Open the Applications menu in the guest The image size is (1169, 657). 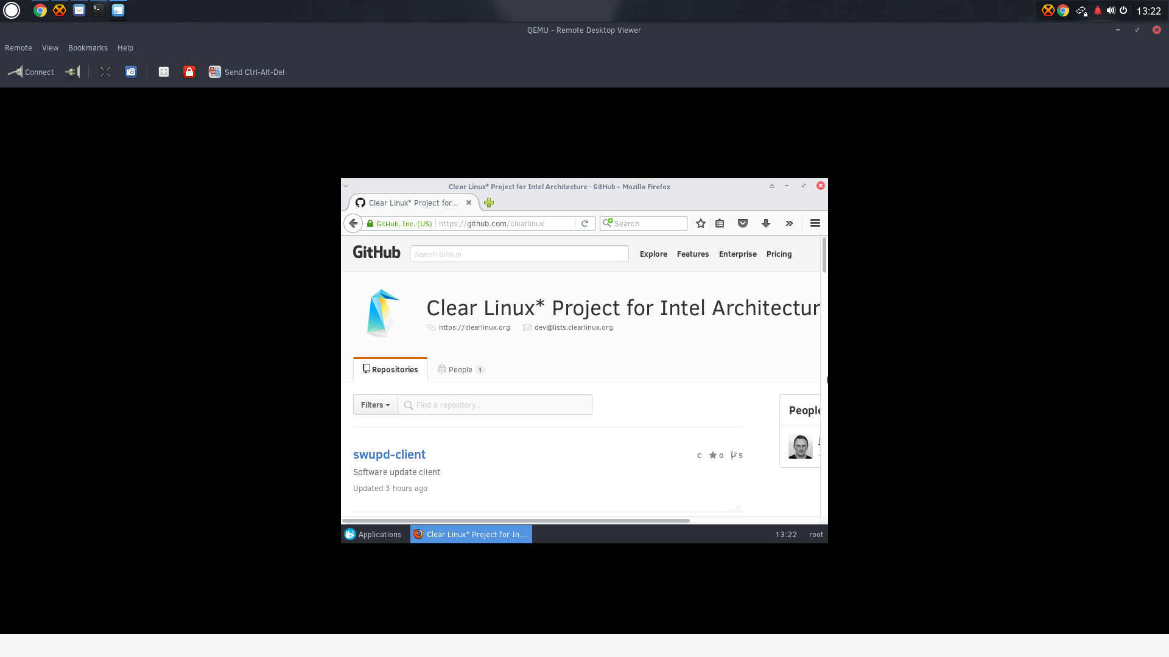[x=373, y=534]
